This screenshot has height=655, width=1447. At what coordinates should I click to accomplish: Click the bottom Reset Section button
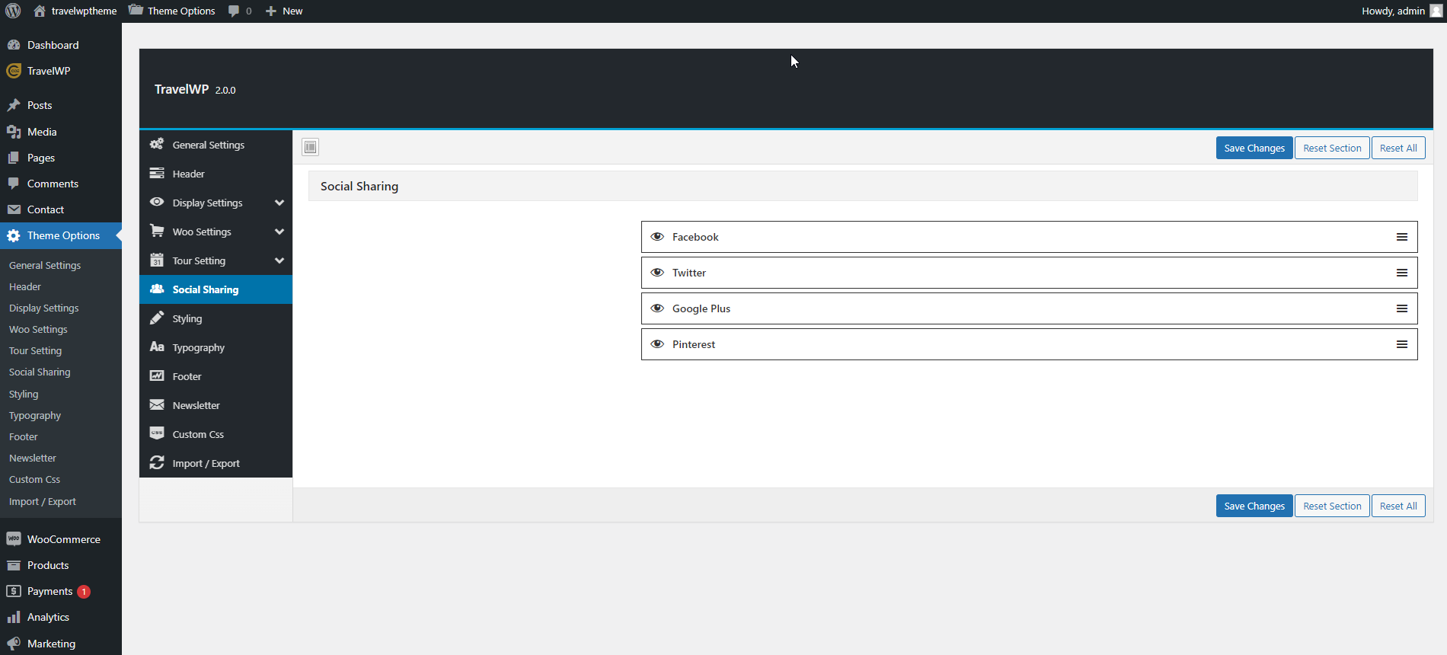(x=1332, y=506)
